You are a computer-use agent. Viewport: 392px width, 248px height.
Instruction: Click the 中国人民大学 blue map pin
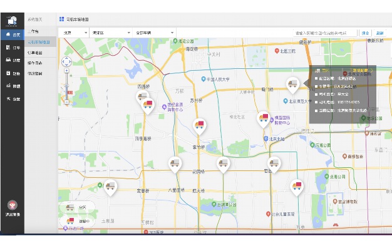point(204,80)
